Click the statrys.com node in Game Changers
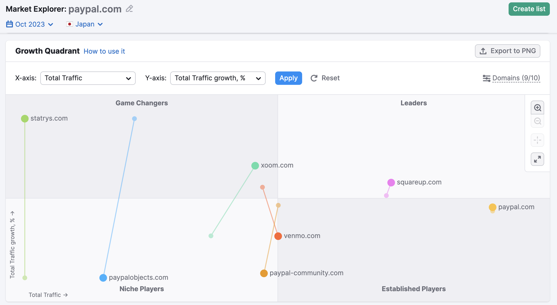Screen dimensions: 557x305 click(25, 118)
